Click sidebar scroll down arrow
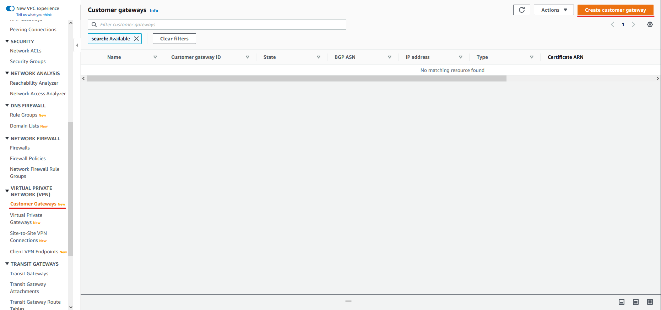This screenshot has width=661, height=310. pos(71,307)
